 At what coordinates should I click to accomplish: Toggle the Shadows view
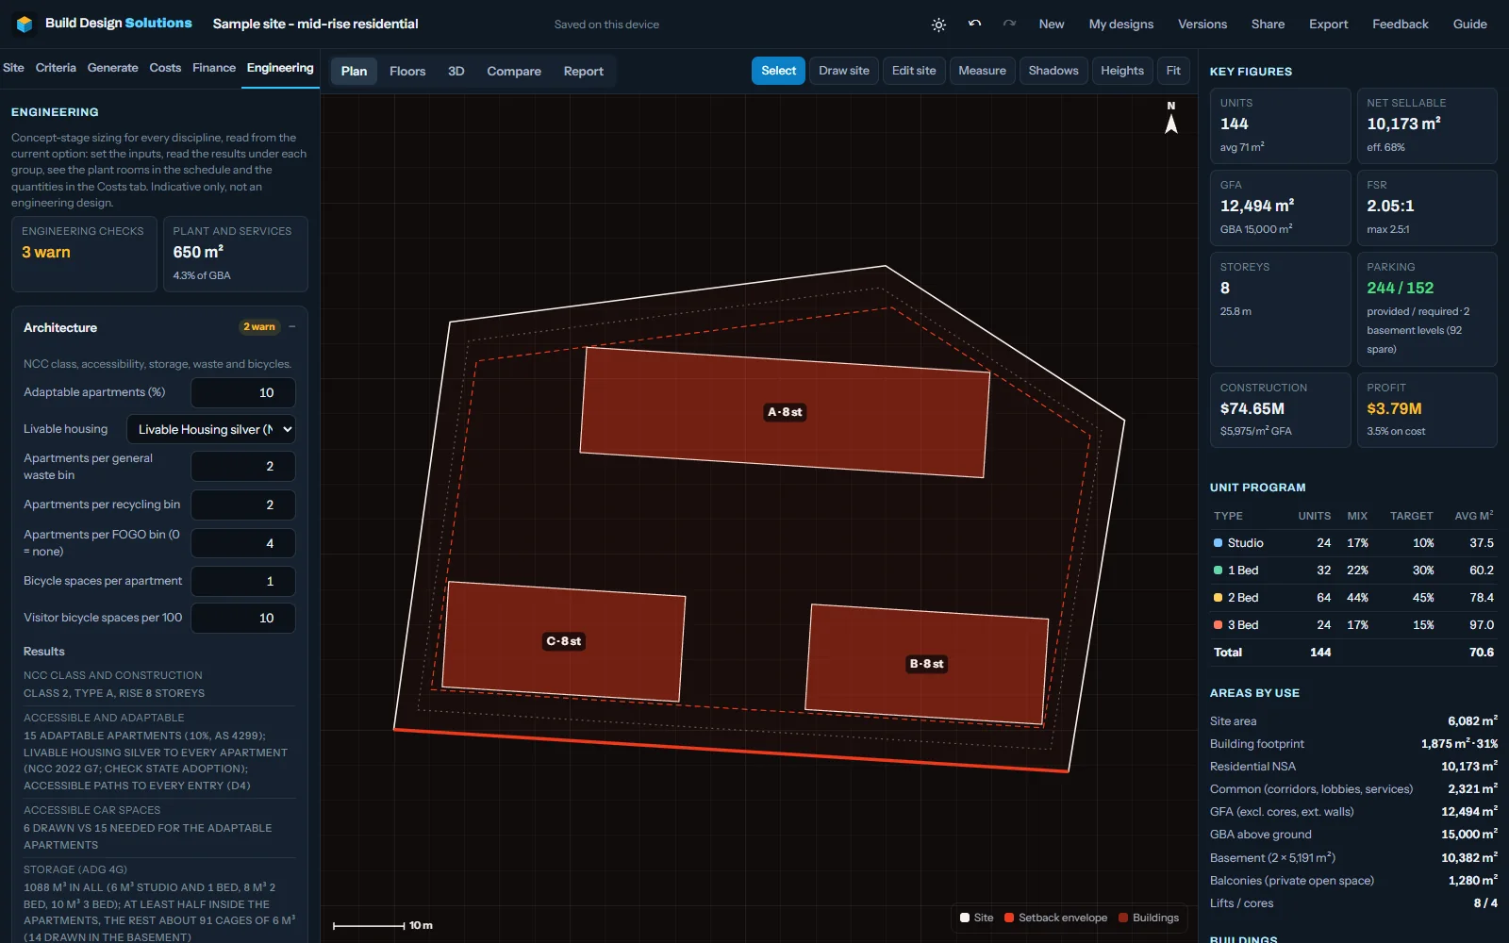point(1053,71)
